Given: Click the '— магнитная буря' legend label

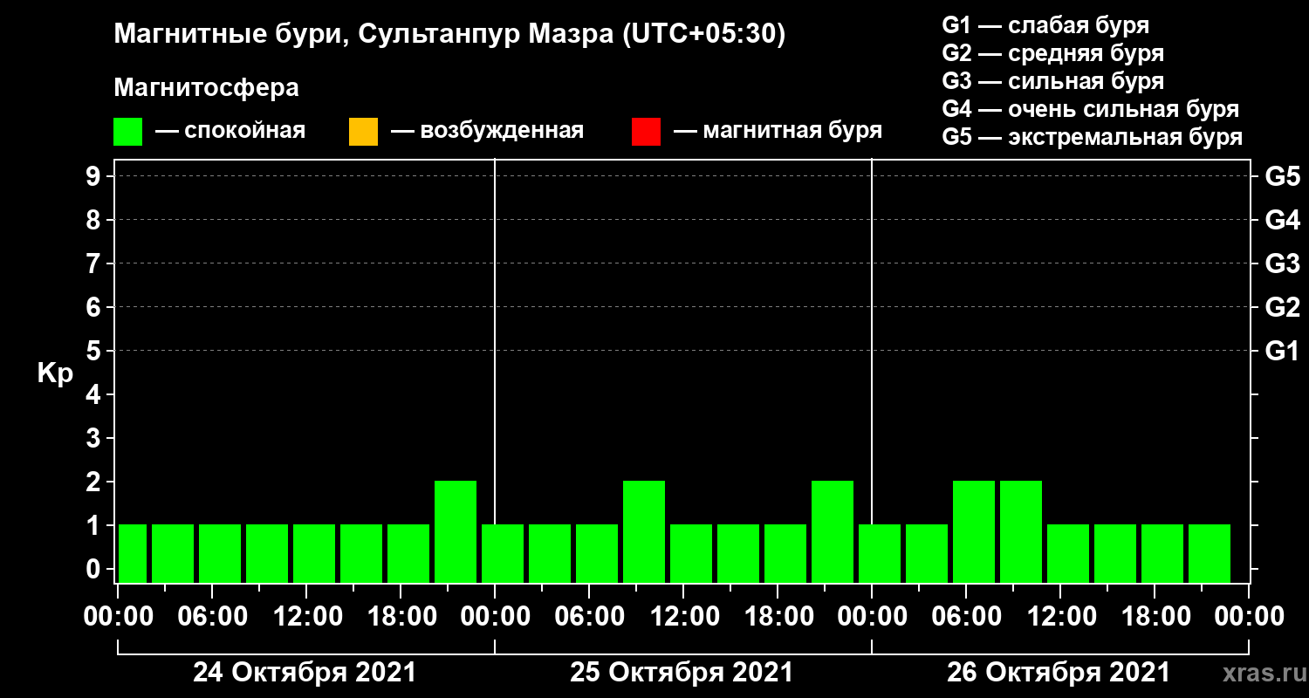Looking at the screenshot, I should tap(778, 132).
